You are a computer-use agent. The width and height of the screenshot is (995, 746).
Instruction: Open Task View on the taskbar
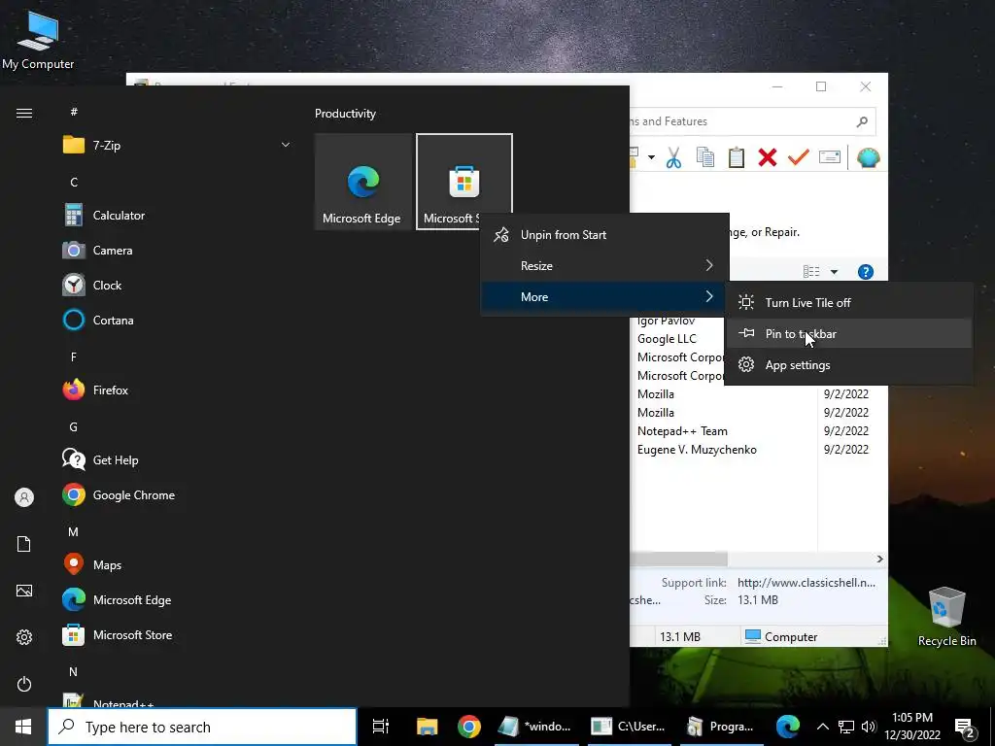click(x=381, y=727)
